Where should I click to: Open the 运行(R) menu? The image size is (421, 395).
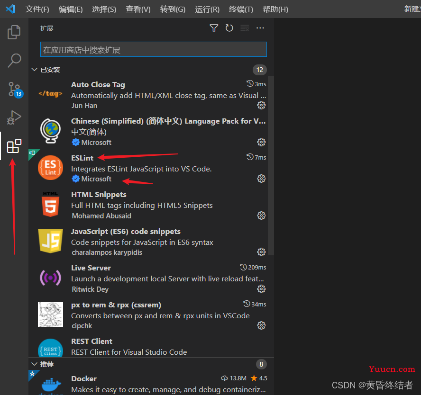[x=207, y=9]
